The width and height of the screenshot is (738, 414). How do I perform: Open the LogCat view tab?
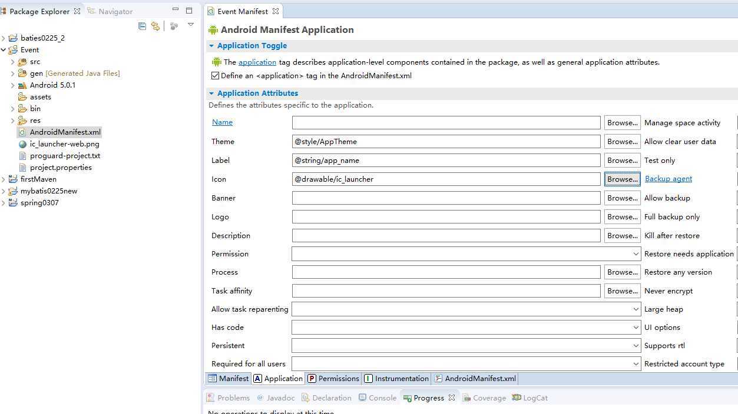click(530, 398)
